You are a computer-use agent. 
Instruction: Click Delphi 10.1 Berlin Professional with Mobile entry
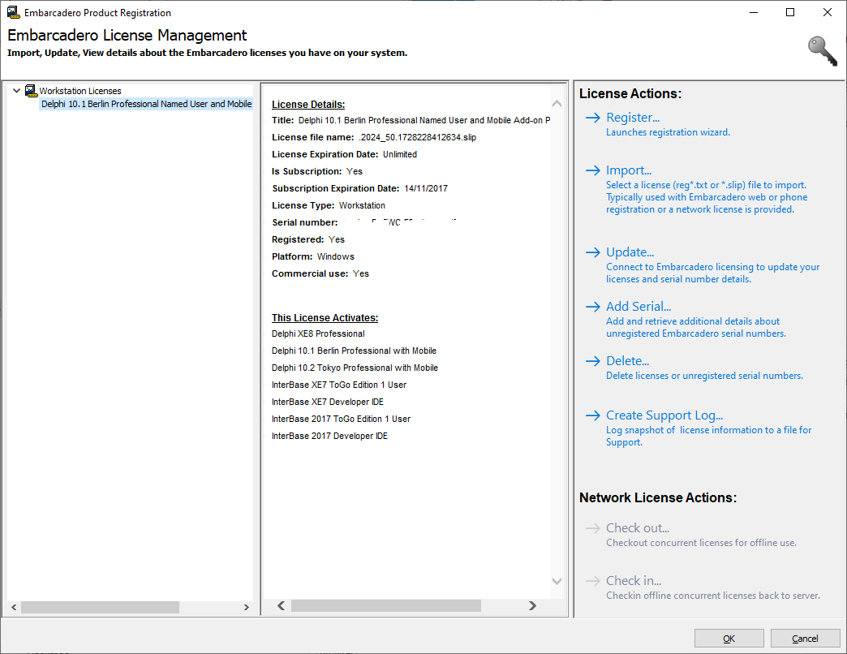point(354,351)
